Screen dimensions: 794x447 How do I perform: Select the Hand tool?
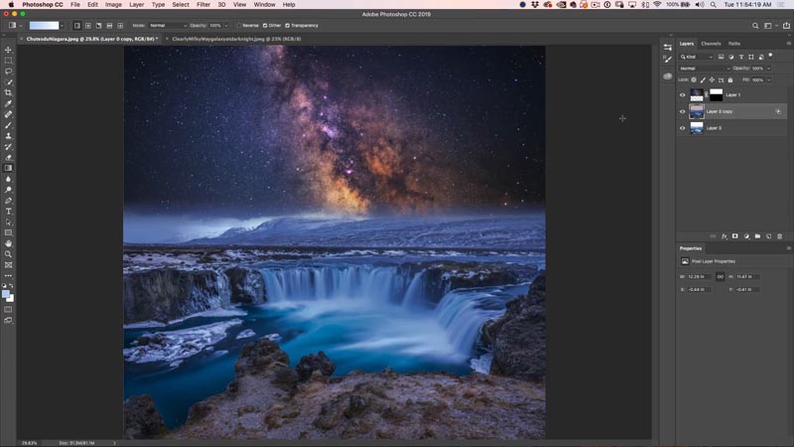(8, 243)
